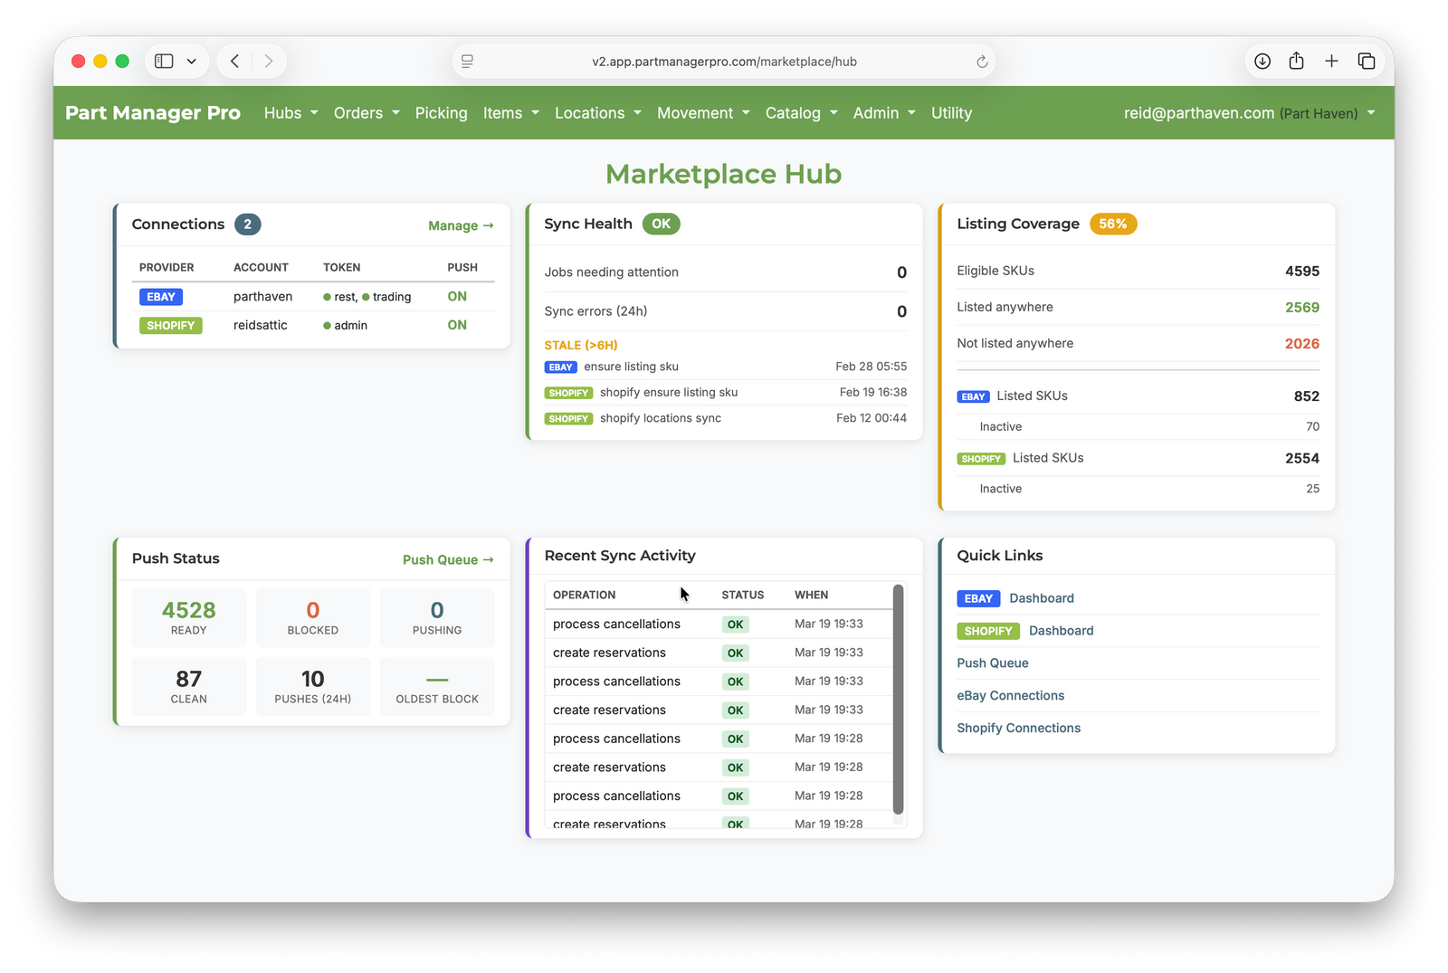1448x973 pixels.
Task: Open the Shopify Dashboard quick link
Action: click(x=1061, y=631)
